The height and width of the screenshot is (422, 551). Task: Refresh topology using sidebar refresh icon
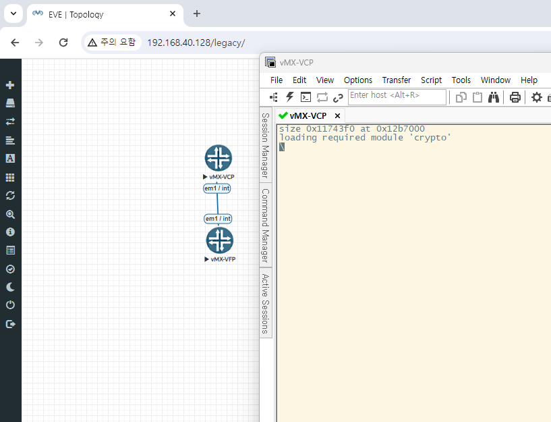pyautogui.click(x=10, y=196)
